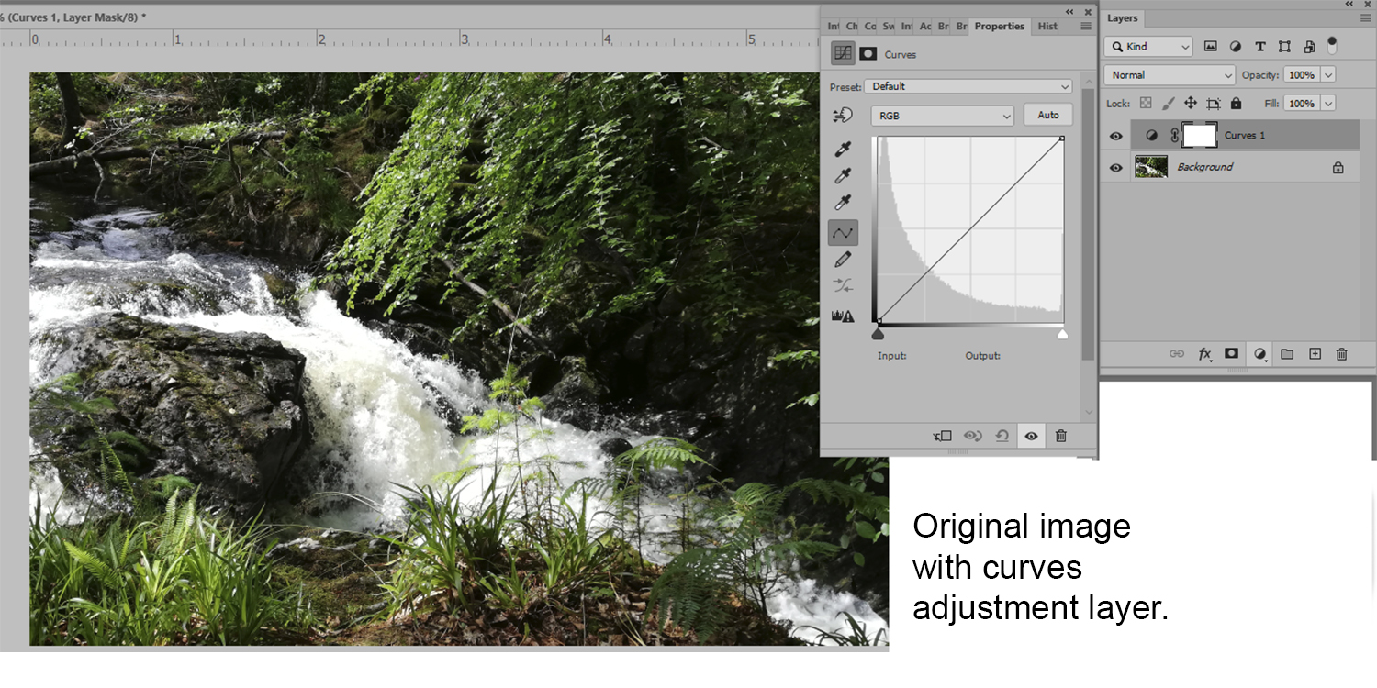Click the filter by adjustment layers icon
Screen dimensions: 1377x688
pos(1236,46)
